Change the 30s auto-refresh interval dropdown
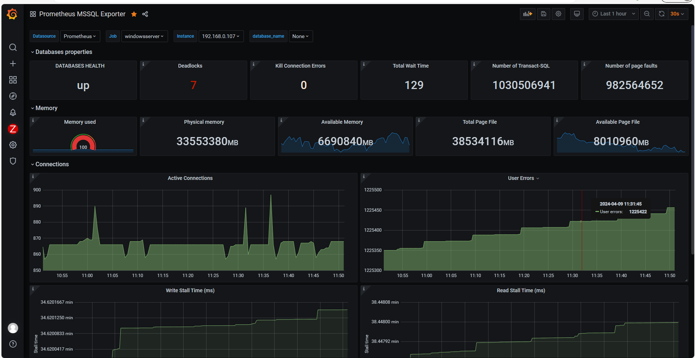The height and width of the screenshot is (358, 695). (x=676, y=14)
